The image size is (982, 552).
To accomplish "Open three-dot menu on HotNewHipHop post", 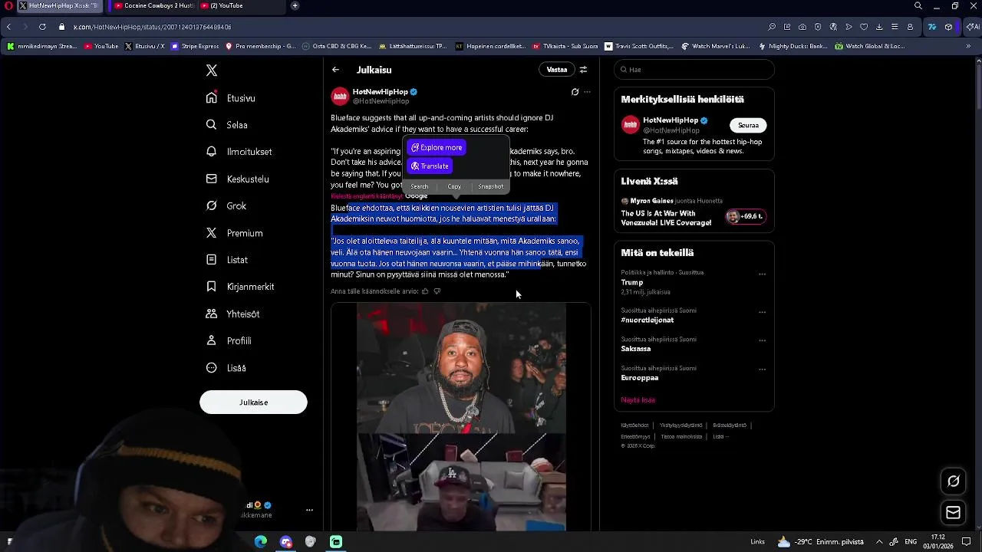I will pyautogui.click(x=587, y=92).
